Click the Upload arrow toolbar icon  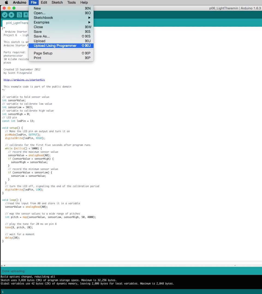pyautogui.click(x=11, y=15)
